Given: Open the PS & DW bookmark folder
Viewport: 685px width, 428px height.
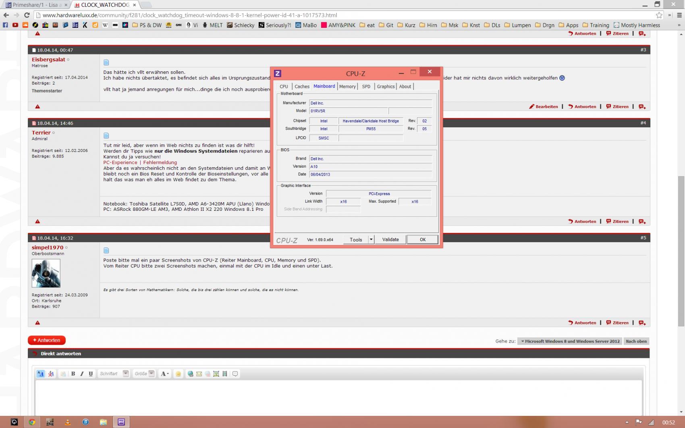Looking at the screenshot, I should tap(147, 25).
